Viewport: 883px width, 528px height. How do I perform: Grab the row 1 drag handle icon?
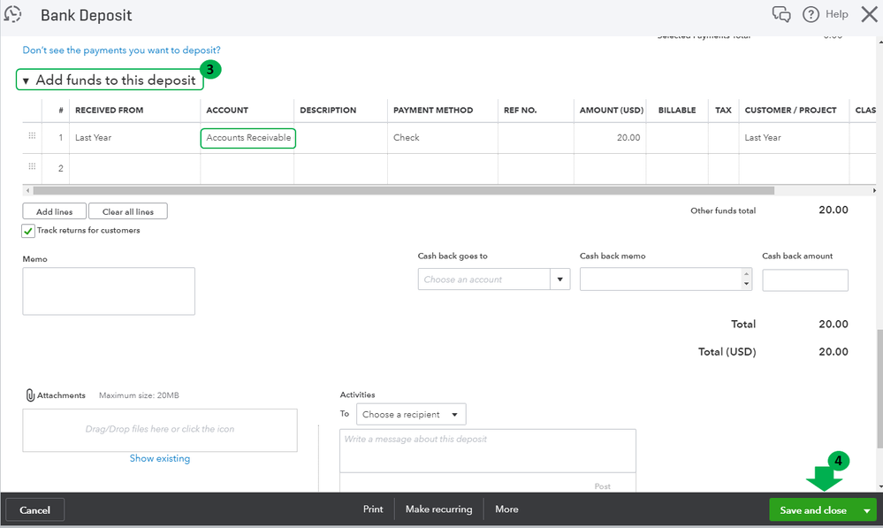[33, 136]
